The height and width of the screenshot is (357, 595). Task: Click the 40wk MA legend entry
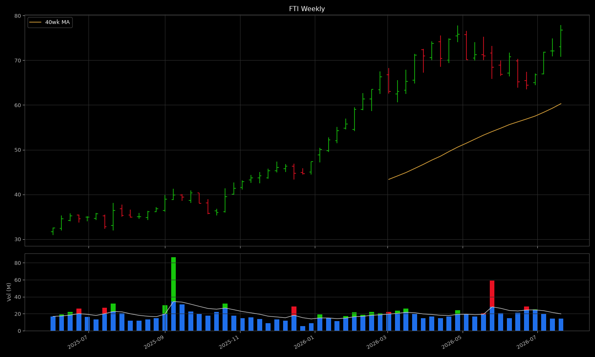tap(50, 22)
